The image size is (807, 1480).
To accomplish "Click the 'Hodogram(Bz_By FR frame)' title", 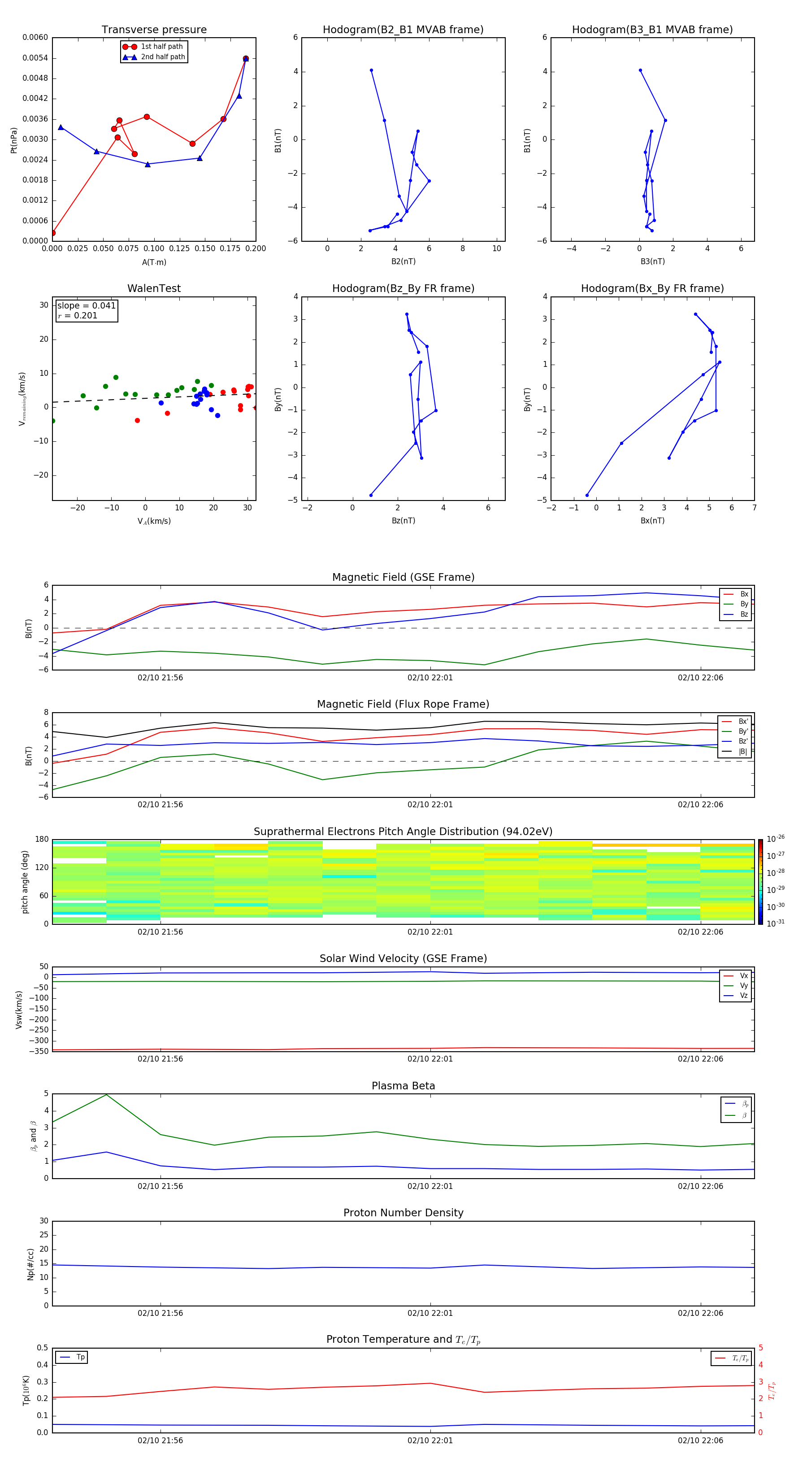I will [403, 288].
